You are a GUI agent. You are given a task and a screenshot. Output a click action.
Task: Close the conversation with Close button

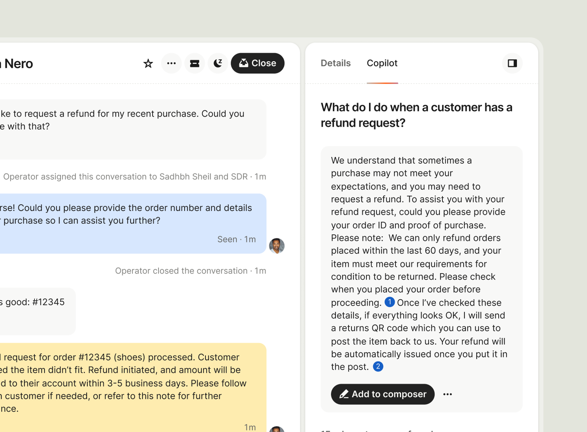[258, 63]
